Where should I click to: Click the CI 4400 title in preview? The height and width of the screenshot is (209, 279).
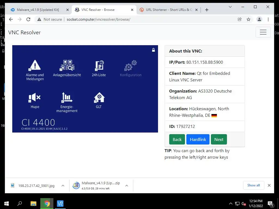point(38,122)
